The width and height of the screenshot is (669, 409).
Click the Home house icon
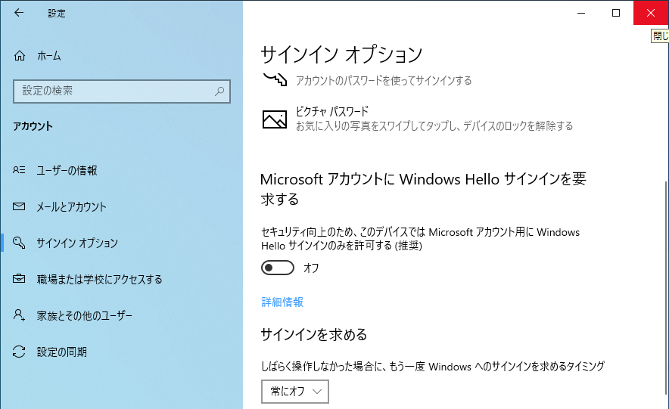tap(20, 56)
